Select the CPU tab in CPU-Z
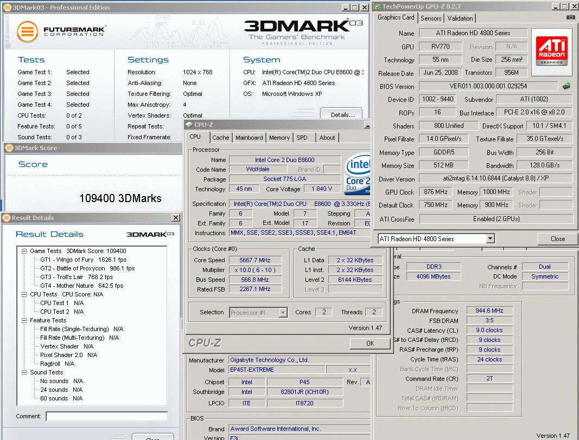The height and width of the screenshot is (440, 579). click(195, 137)
